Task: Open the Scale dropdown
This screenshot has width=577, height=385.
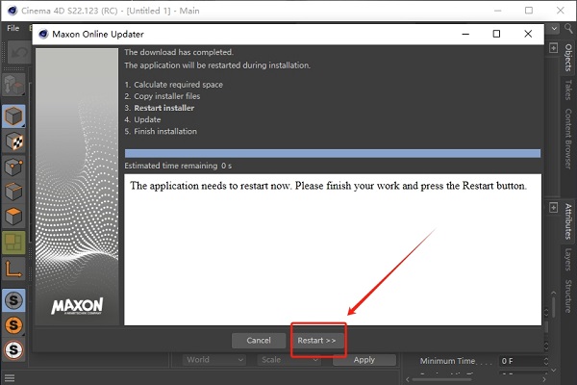Action: point(288,360)
